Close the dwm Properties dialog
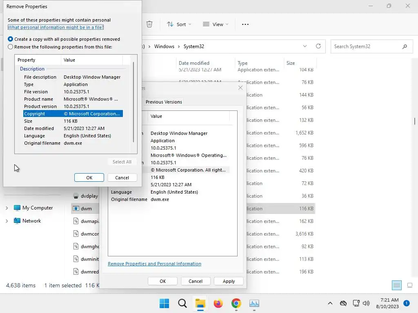 pos(240,88)
